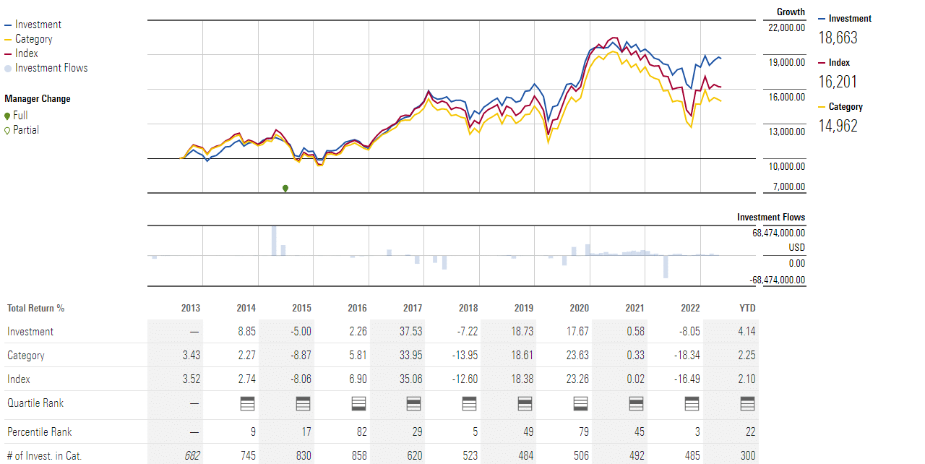Select the YTD column header
Image resolution: width=925 pixels, height=464 pixels.
tap(747, 308)
